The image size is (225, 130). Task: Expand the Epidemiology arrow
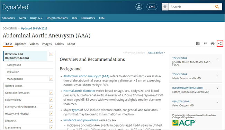pyautogui.click(x=51, y=100)
